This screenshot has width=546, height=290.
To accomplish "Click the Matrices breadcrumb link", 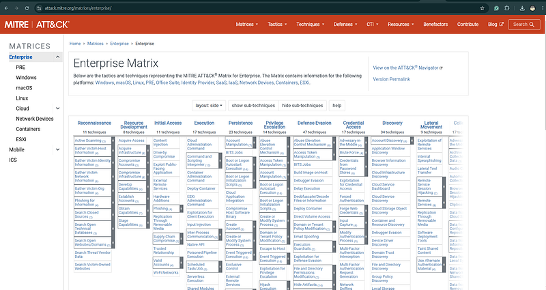I will pyautogui.click(x=95, y=44).
